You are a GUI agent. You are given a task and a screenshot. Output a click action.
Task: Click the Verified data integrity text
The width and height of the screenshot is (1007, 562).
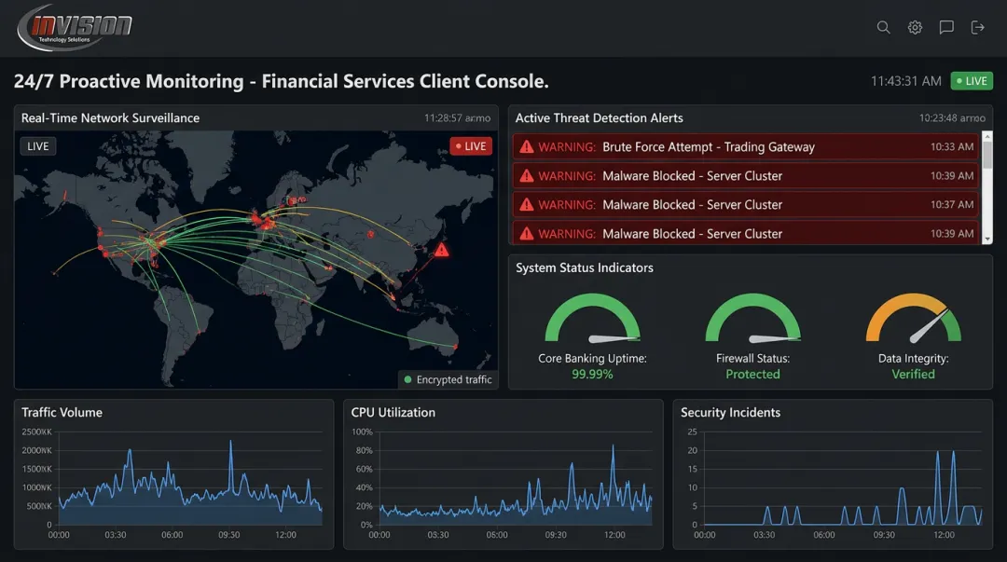pyautogui.click(x=913, y=375)
